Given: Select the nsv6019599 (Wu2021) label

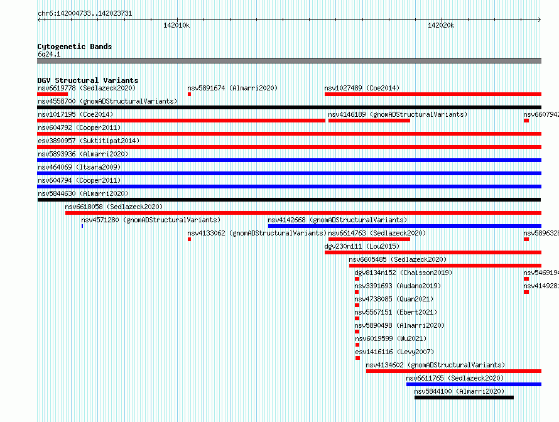Looking at the screenshot, I should 391,338.
